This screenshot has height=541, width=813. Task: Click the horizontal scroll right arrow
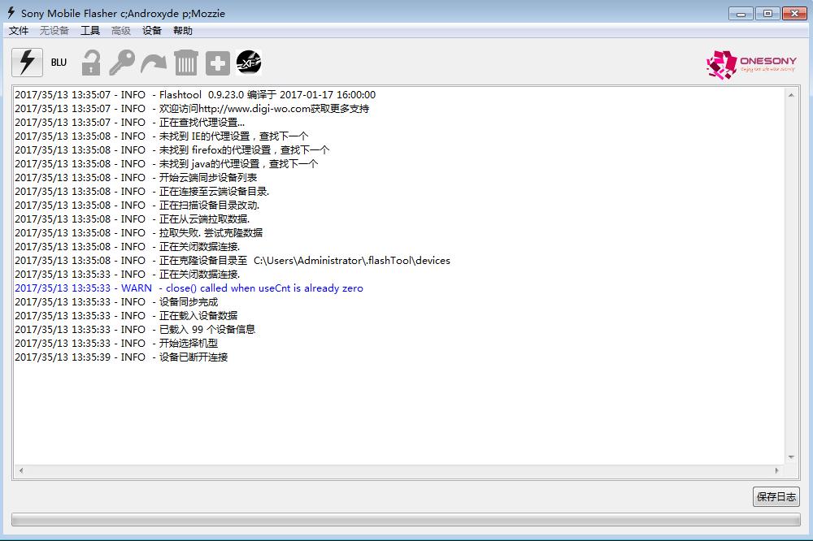(776, 470)
